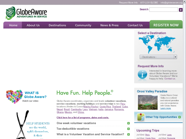This screenshot has width=186, height=139.
Task: Open the Destinations dropdown list
Action: (158, 57)
